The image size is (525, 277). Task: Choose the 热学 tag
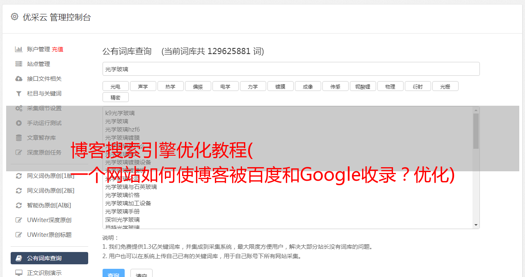pyautogui.click(x=171, y=86)
